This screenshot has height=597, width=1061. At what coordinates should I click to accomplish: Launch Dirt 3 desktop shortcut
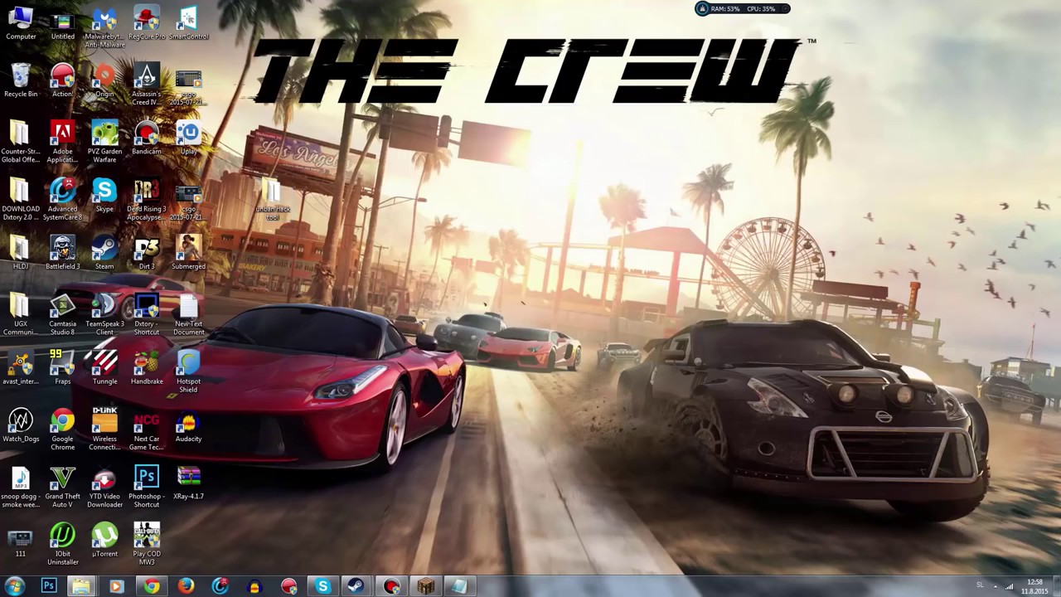click(x=147, y=253)
